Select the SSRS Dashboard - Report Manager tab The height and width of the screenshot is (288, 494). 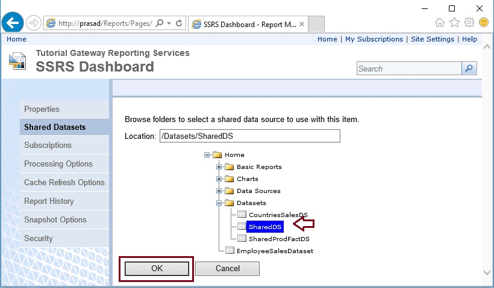tap(248, 24)
